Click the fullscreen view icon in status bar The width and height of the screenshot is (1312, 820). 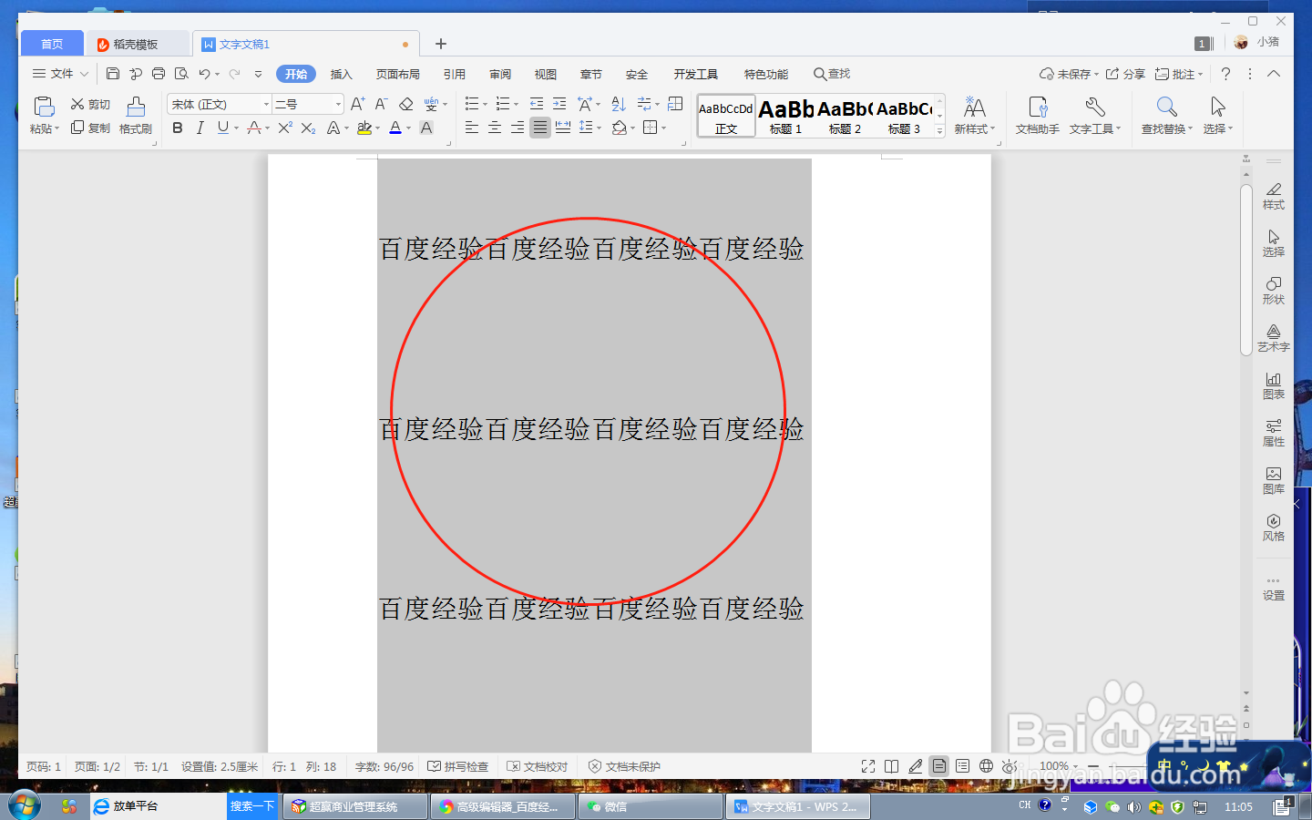(868, 766)
